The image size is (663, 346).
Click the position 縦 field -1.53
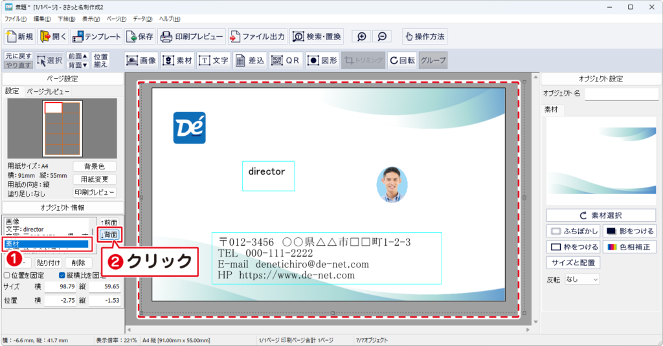point(104,300)
